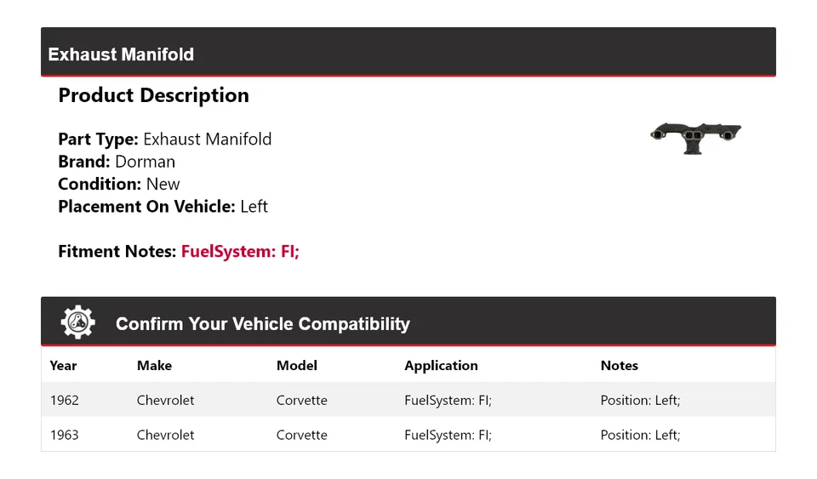817x479 pixels.
Task: Click Confirm Your Vehicle Compatibility heading
Action: click(x=262, y=324)
